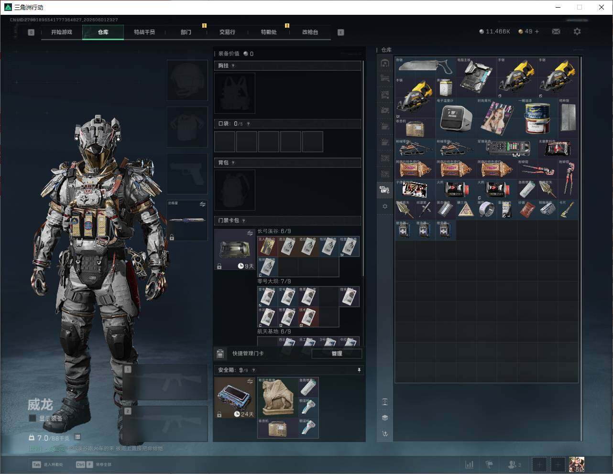Image resolution: width=613 pixels, height=474 pixels.
Task: Click the left tab arrow near 开始游戏
Action: pos(31,32)
